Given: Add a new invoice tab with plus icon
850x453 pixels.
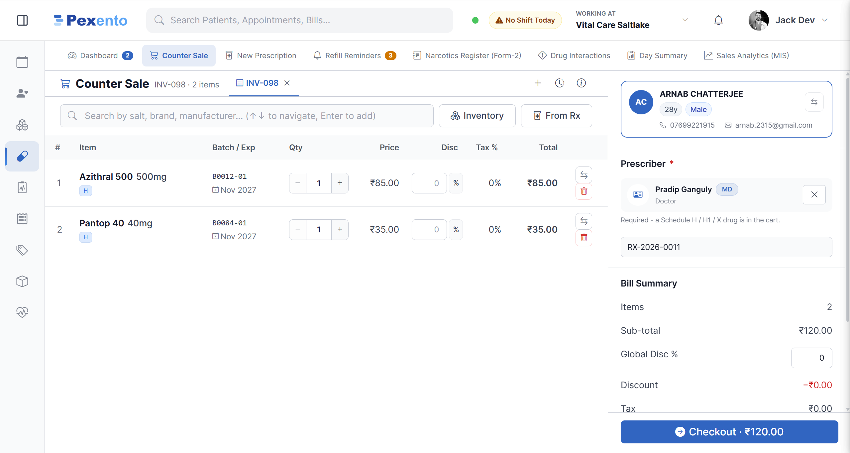Looking at the screenshot, I should [538, 83].
